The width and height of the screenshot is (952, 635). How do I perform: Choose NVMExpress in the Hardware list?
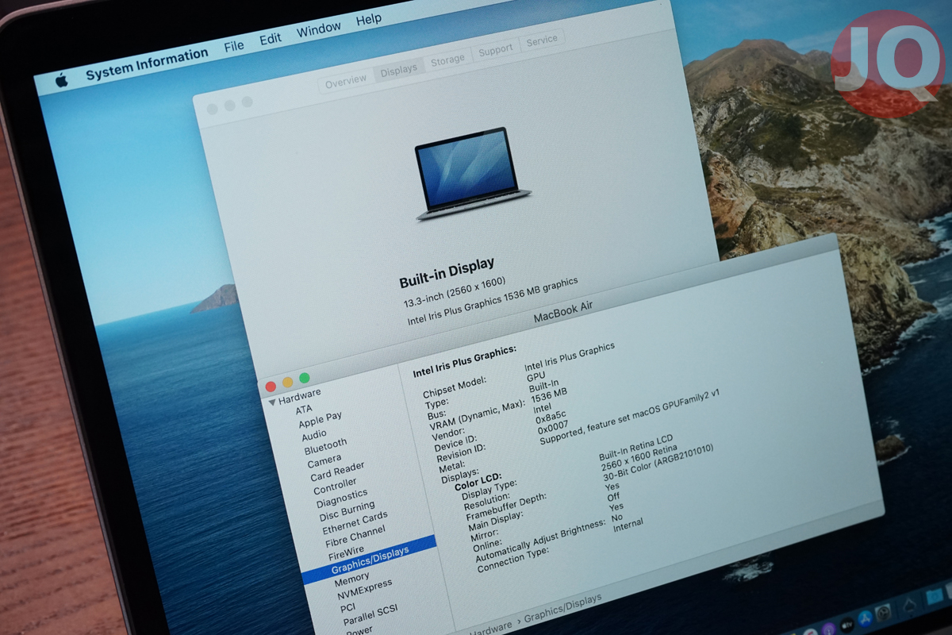[364, 589]
